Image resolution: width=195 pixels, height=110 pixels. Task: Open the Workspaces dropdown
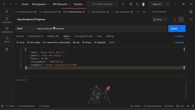point(40,4)
